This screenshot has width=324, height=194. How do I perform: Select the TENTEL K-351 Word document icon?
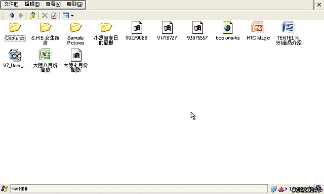pos(288,27)
